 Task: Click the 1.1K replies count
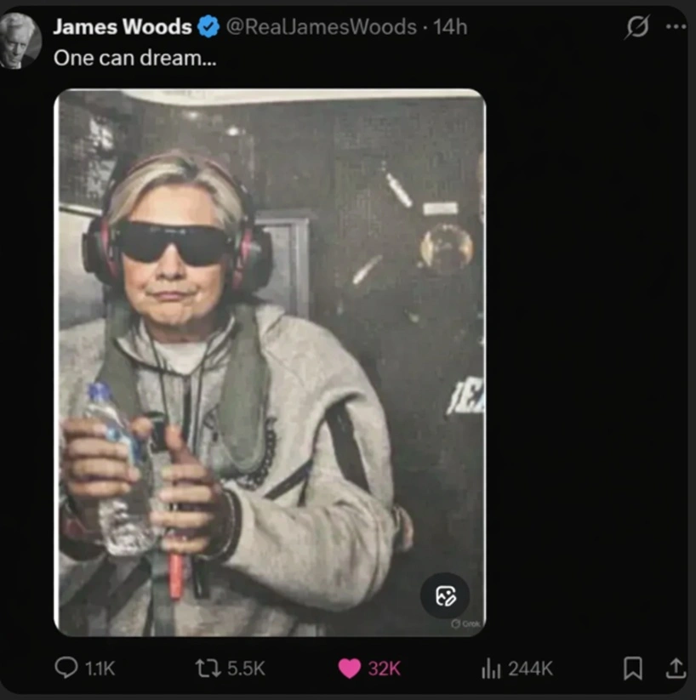100,669
